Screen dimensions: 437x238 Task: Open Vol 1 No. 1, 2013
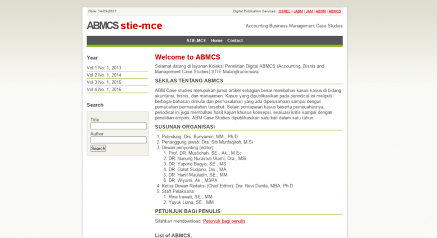(x=104, y=68)
